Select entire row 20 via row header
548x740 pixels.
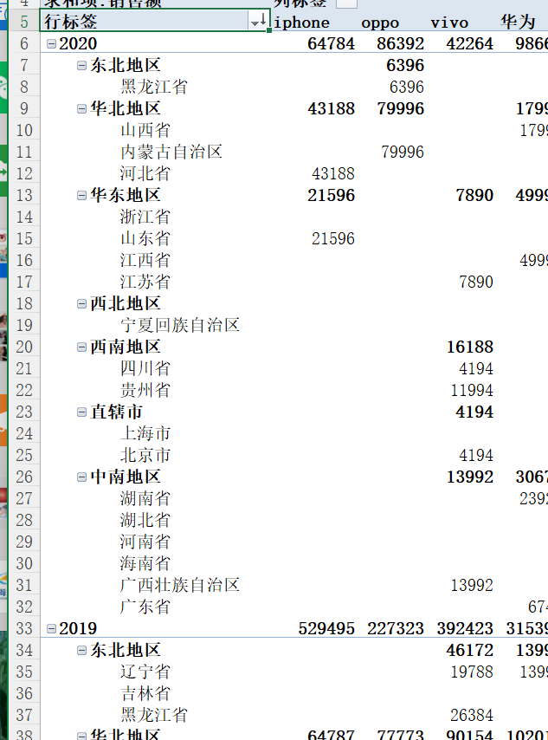(24, 347)
